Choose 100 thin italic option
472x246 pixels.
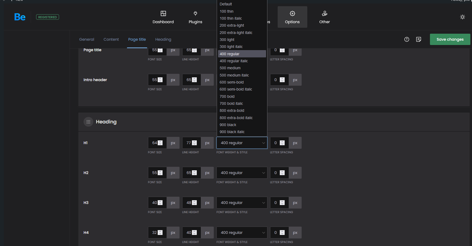pyautogui.click(x=242, y=18)
